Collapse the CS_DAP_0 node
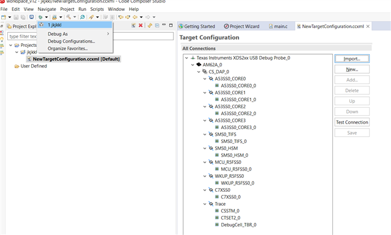Image resolution: width=391 pixels, height=235 pixels. tap(199, 72)
